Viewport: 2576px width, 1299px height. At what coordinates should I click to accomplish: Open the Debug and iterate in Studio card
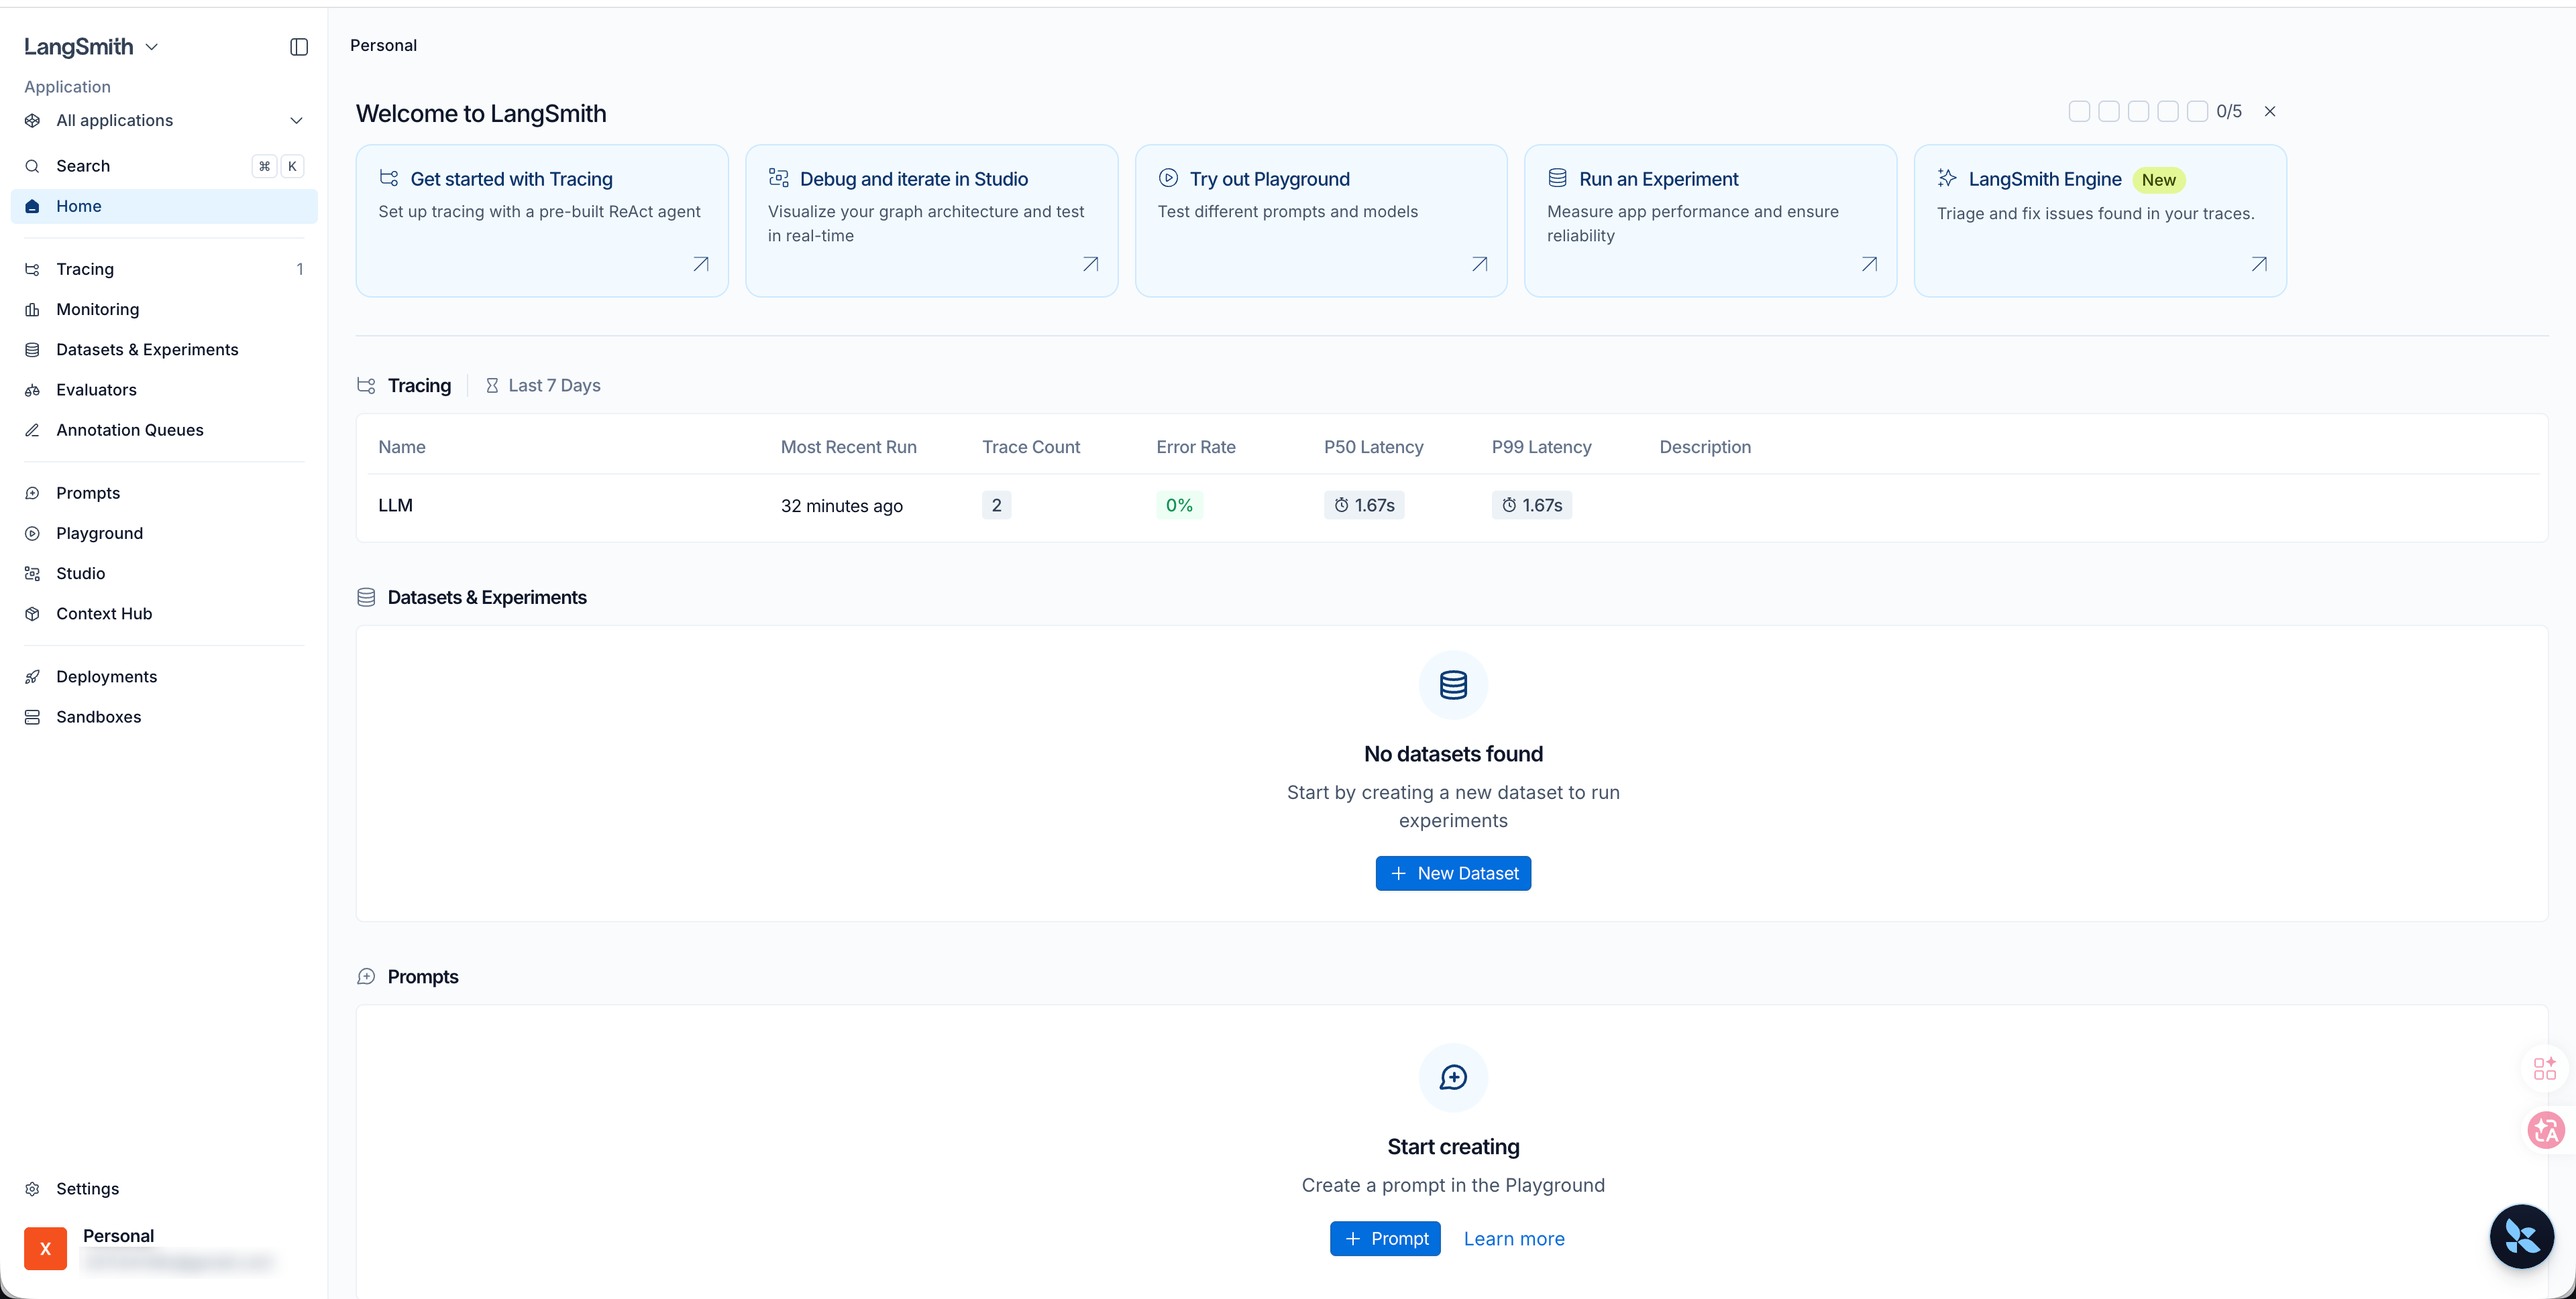(x=931, y=221)
